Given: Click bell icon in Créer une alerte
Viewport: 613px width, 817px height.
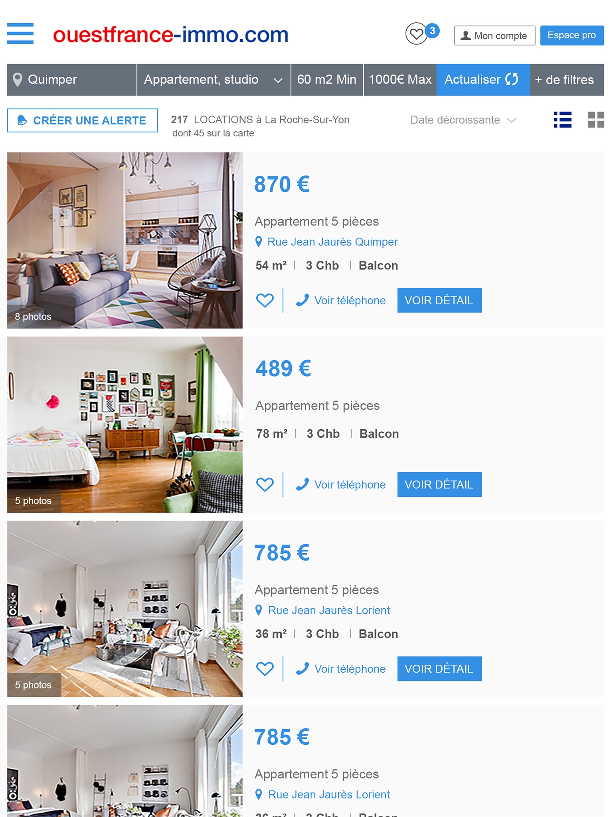Looking at the screenshot, I should click(x=22, y=120).
